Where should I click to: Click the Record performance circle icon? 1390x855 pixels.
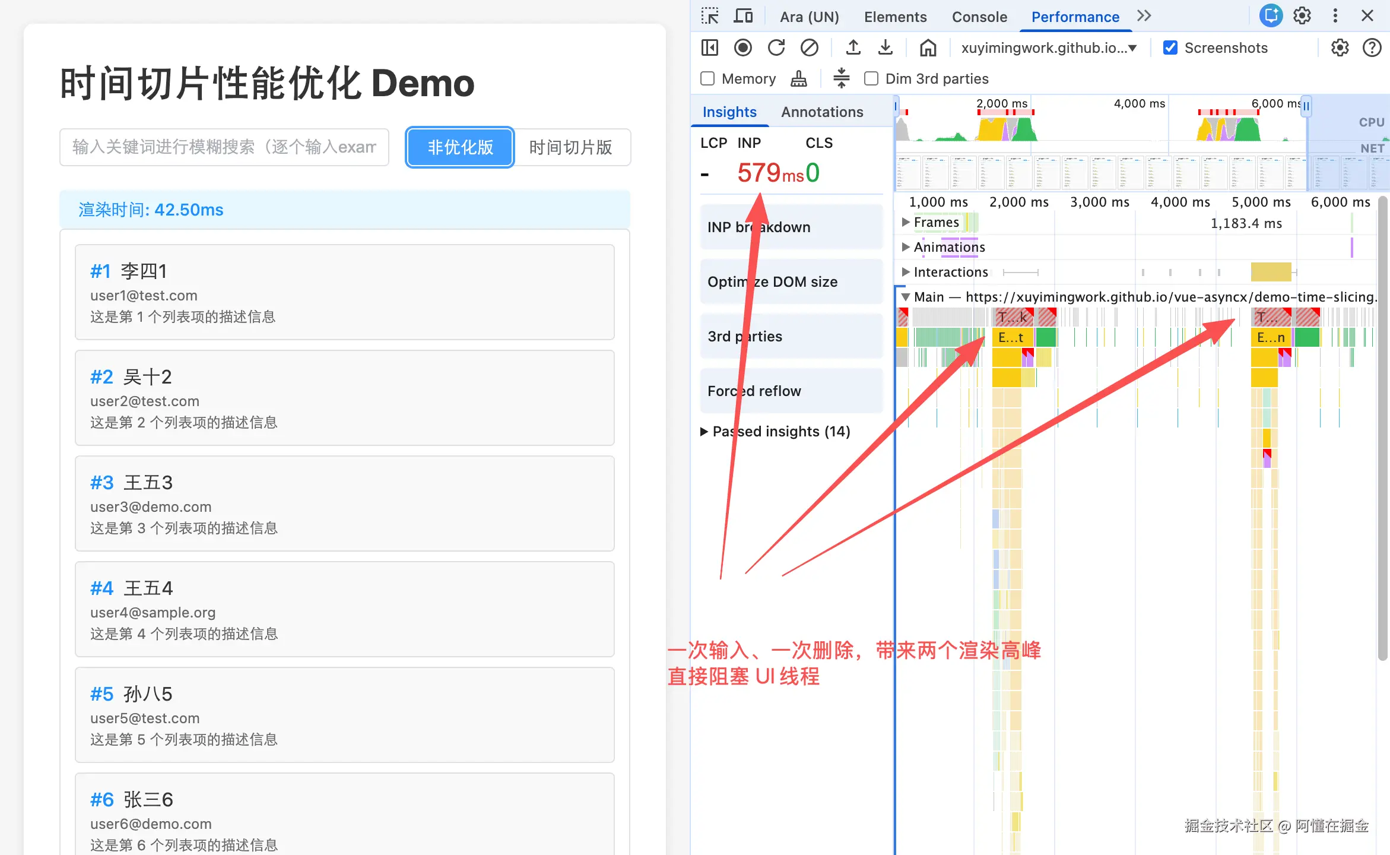(742, 47)
